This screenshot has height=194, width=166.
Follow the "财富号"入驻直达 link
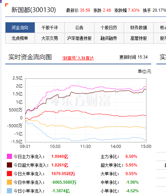(78, 58)
